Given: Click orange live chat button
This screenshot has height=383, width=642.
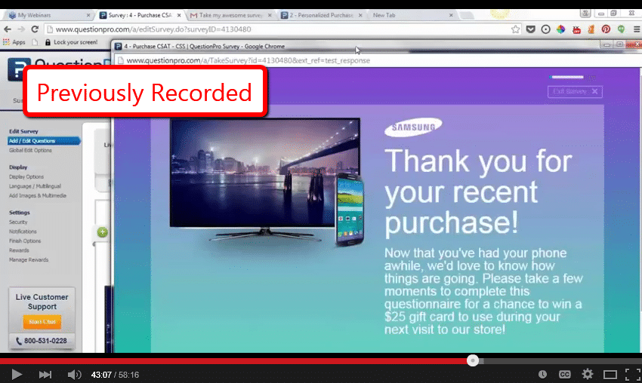Looking at the screenshot, I should (x=42, y=322).
